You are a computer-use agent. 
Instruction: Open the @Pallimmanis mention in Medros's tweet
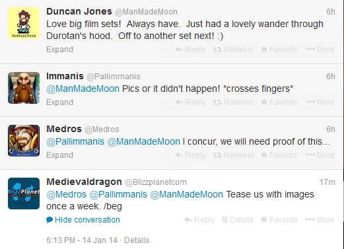(75, 141)
